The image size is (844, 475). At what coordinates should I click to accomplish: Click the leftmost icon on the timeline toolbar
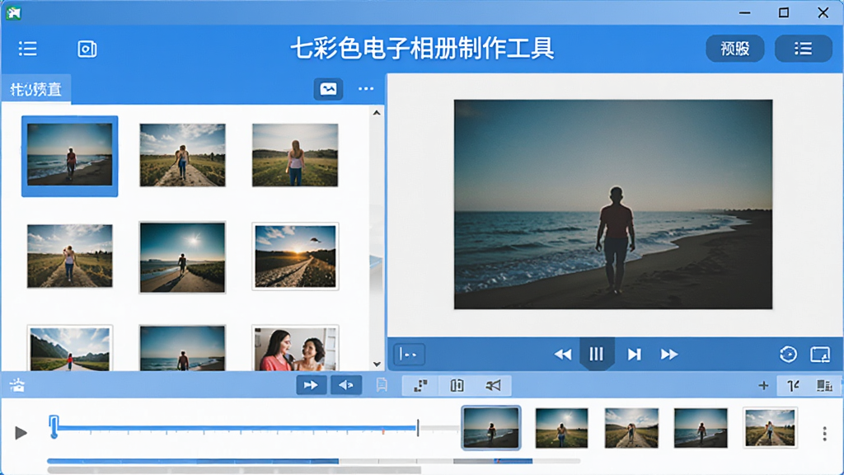click(x=17, y=385)
